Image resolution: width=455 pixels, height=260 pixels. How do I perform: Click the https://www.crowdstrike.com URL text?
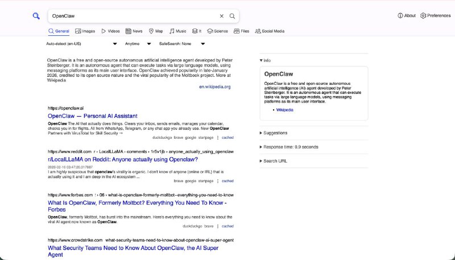(75, 240)
